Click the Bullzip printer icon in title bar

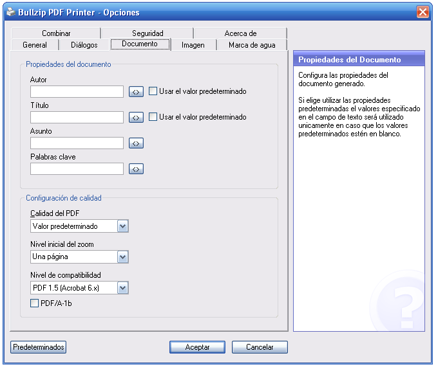(11, 12)
